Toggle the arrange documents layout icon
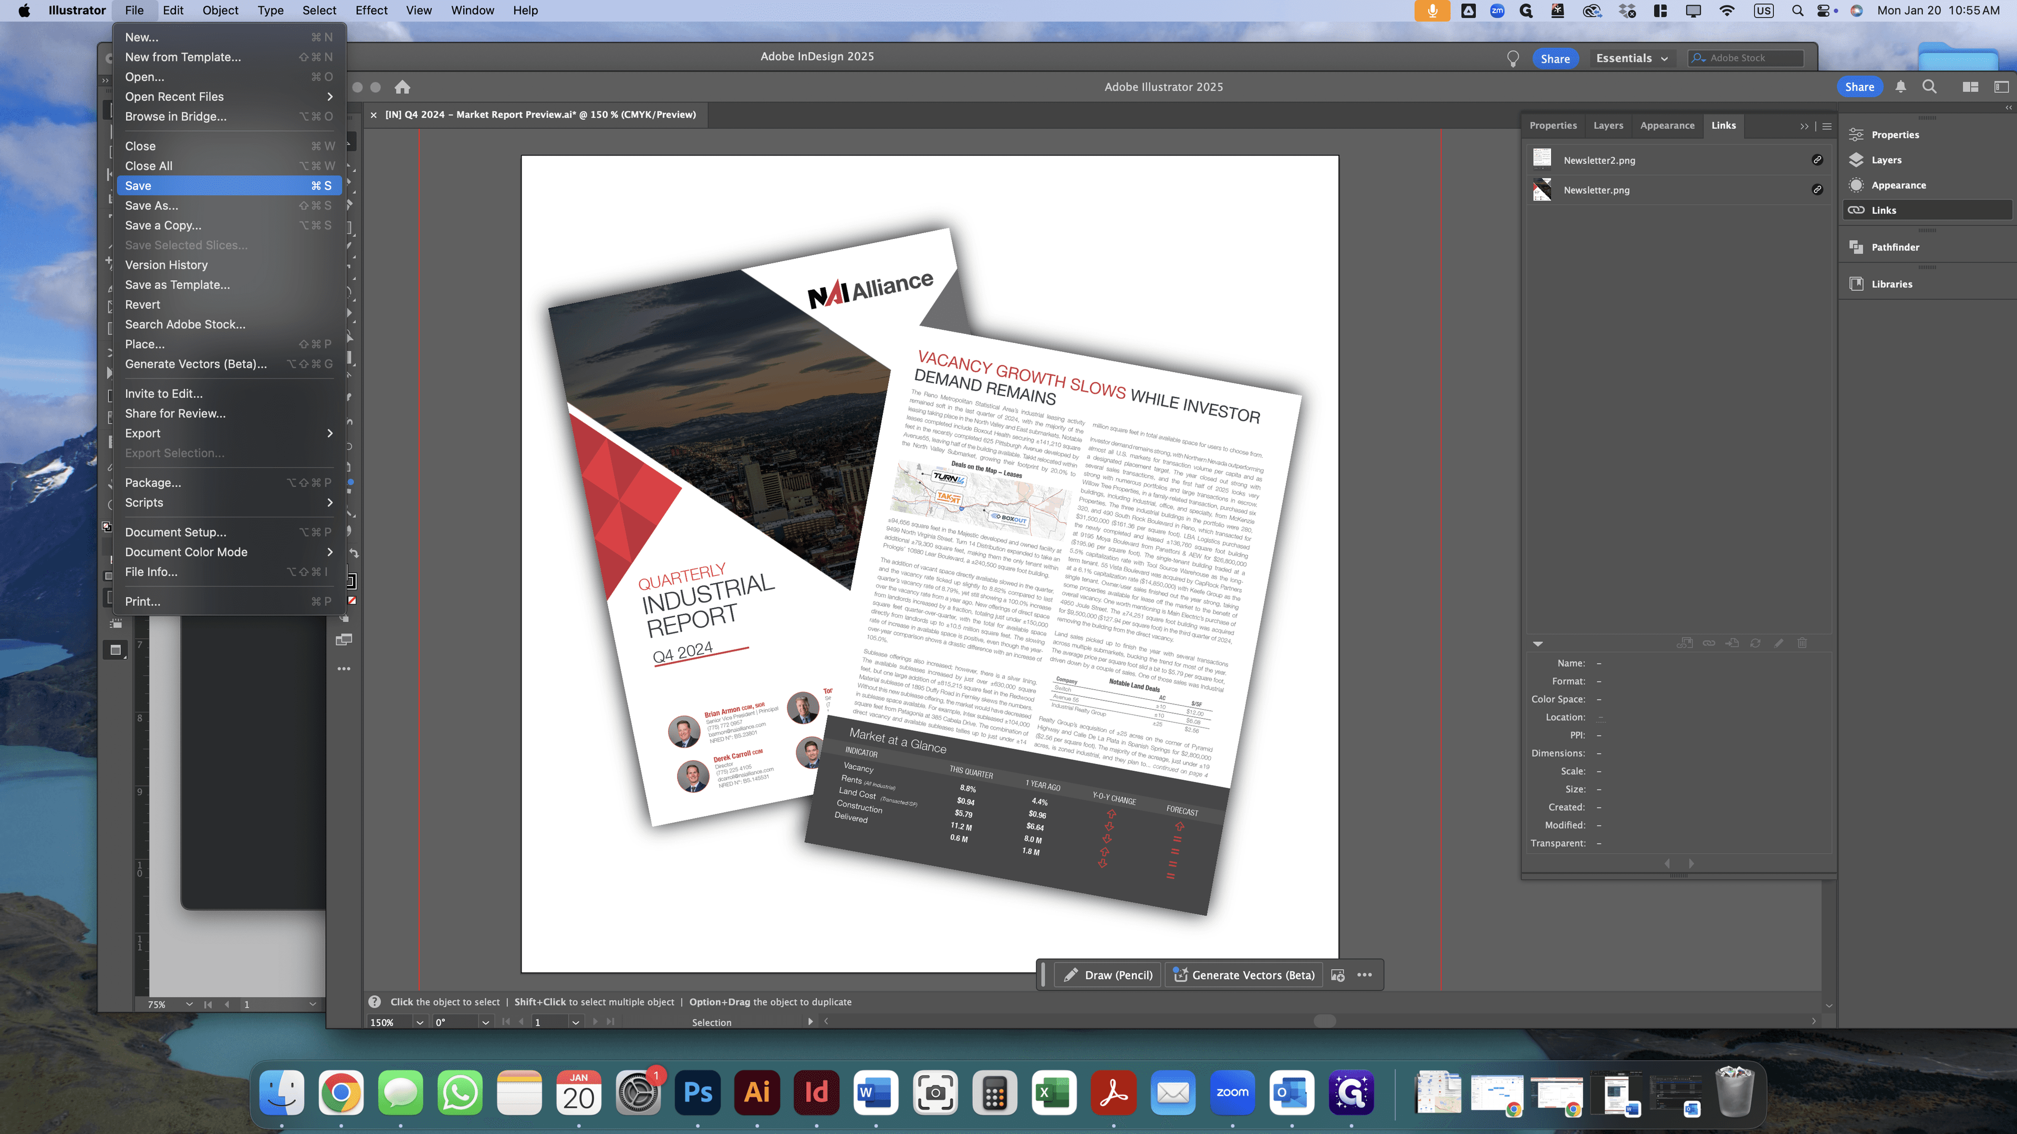The height and width of the screenshot is (1134, 2017). (1970, 87)
